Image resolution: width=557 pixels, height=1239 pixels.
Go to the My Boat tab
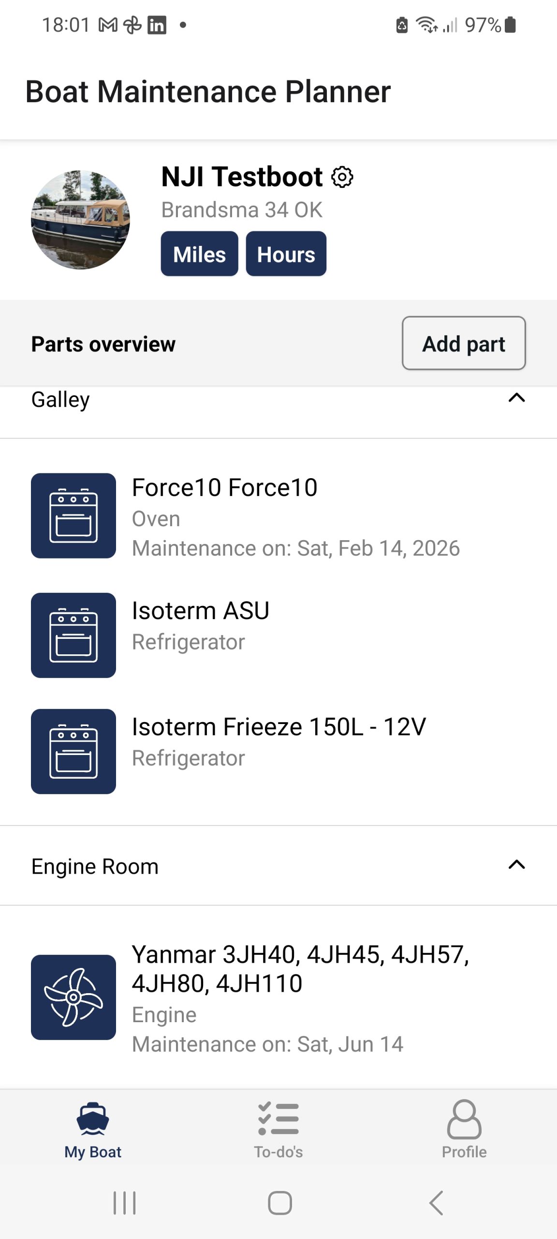(93, 1130)
